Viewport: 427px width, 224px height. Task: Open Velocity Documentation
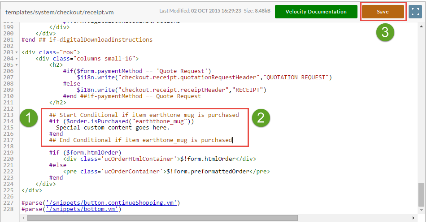tap(316, 12)
